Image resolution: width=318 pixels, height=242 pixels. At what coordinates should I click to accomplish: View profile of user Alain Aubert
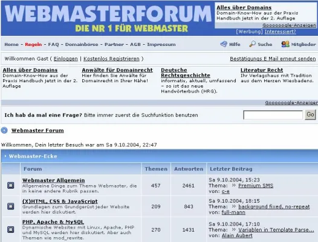click(x=237, y=235)
